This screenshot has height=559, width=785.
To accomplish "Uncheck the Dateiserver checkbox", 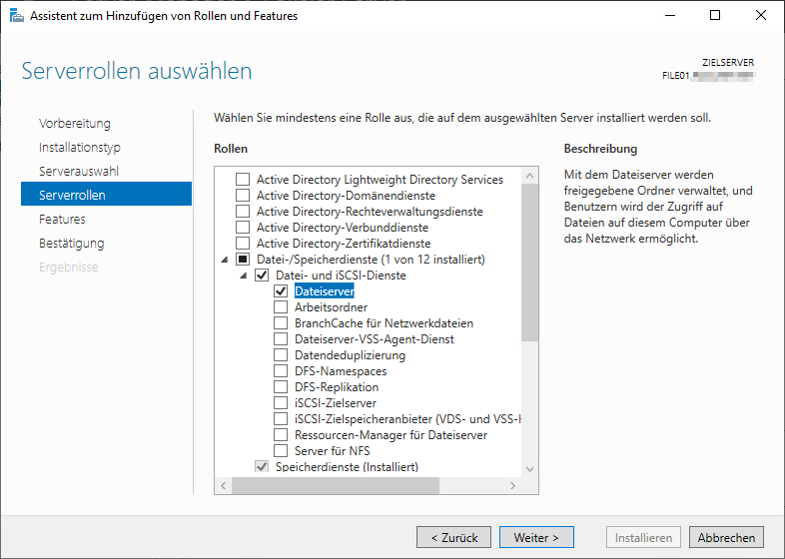I will click(281, 291).
